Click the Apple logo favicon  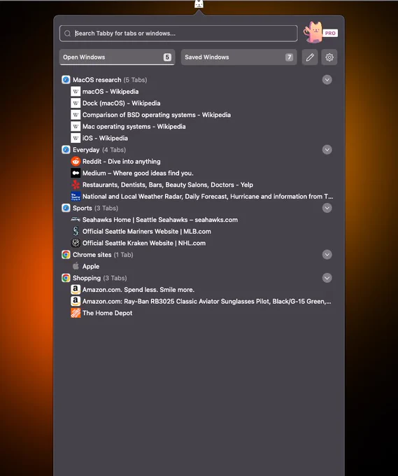point(76,266)
